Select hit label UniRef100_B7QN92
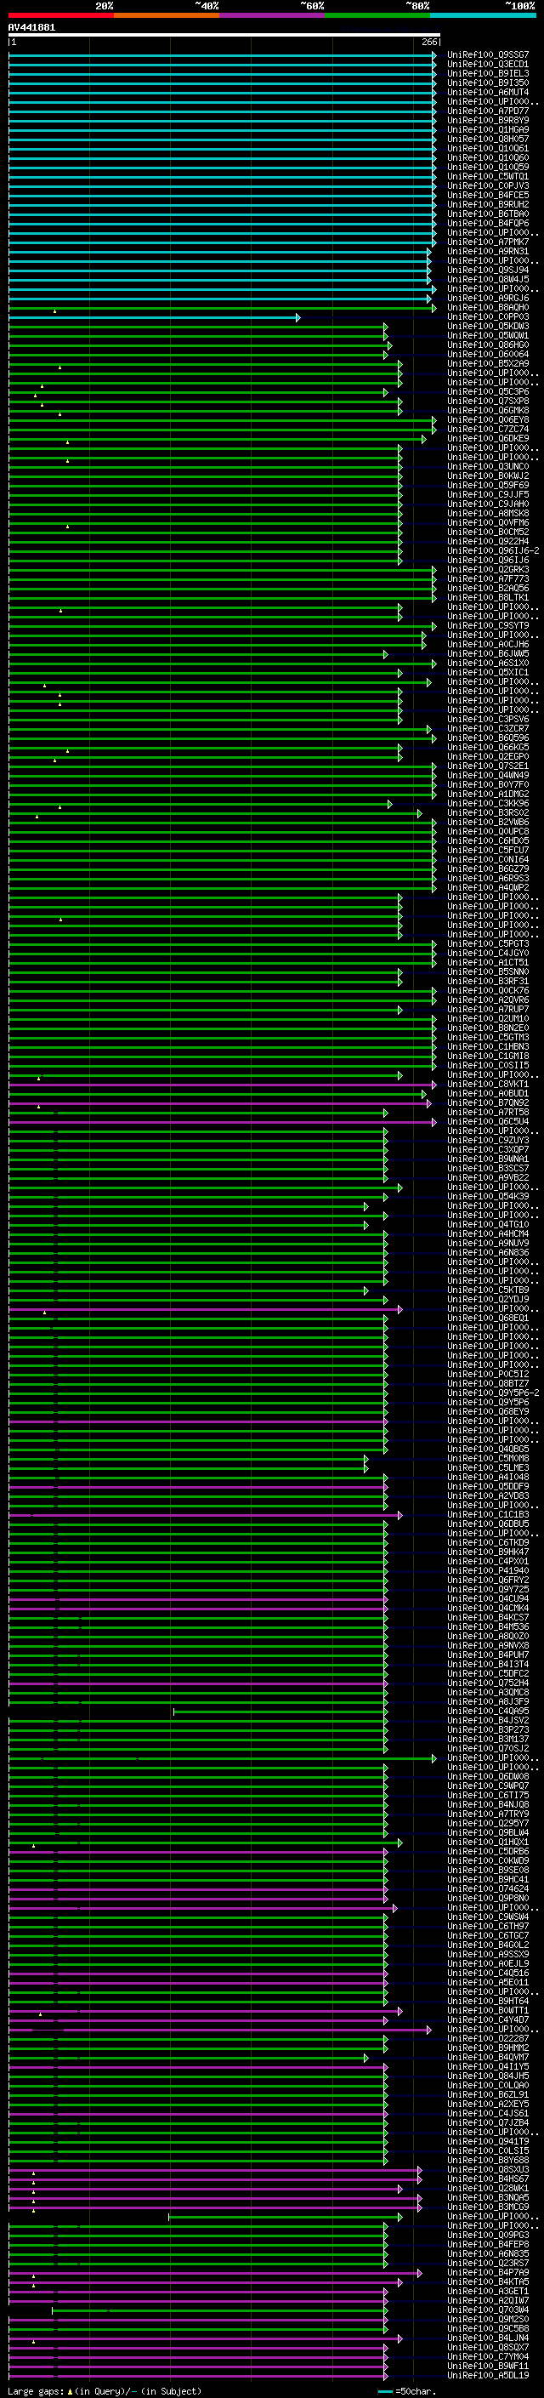This screenshot has height=2398, width=544. (x=488, y=1103)
